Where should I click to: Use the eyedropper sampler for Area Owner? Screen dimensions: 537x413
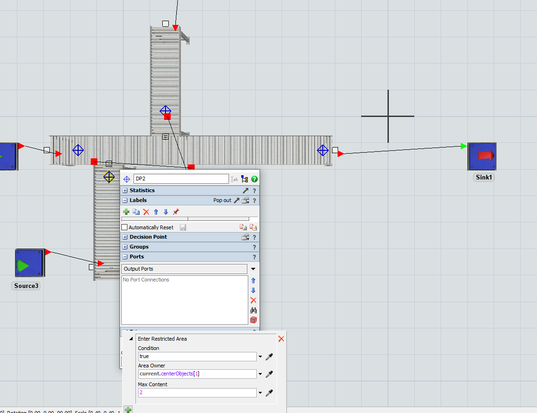[269, 374]
